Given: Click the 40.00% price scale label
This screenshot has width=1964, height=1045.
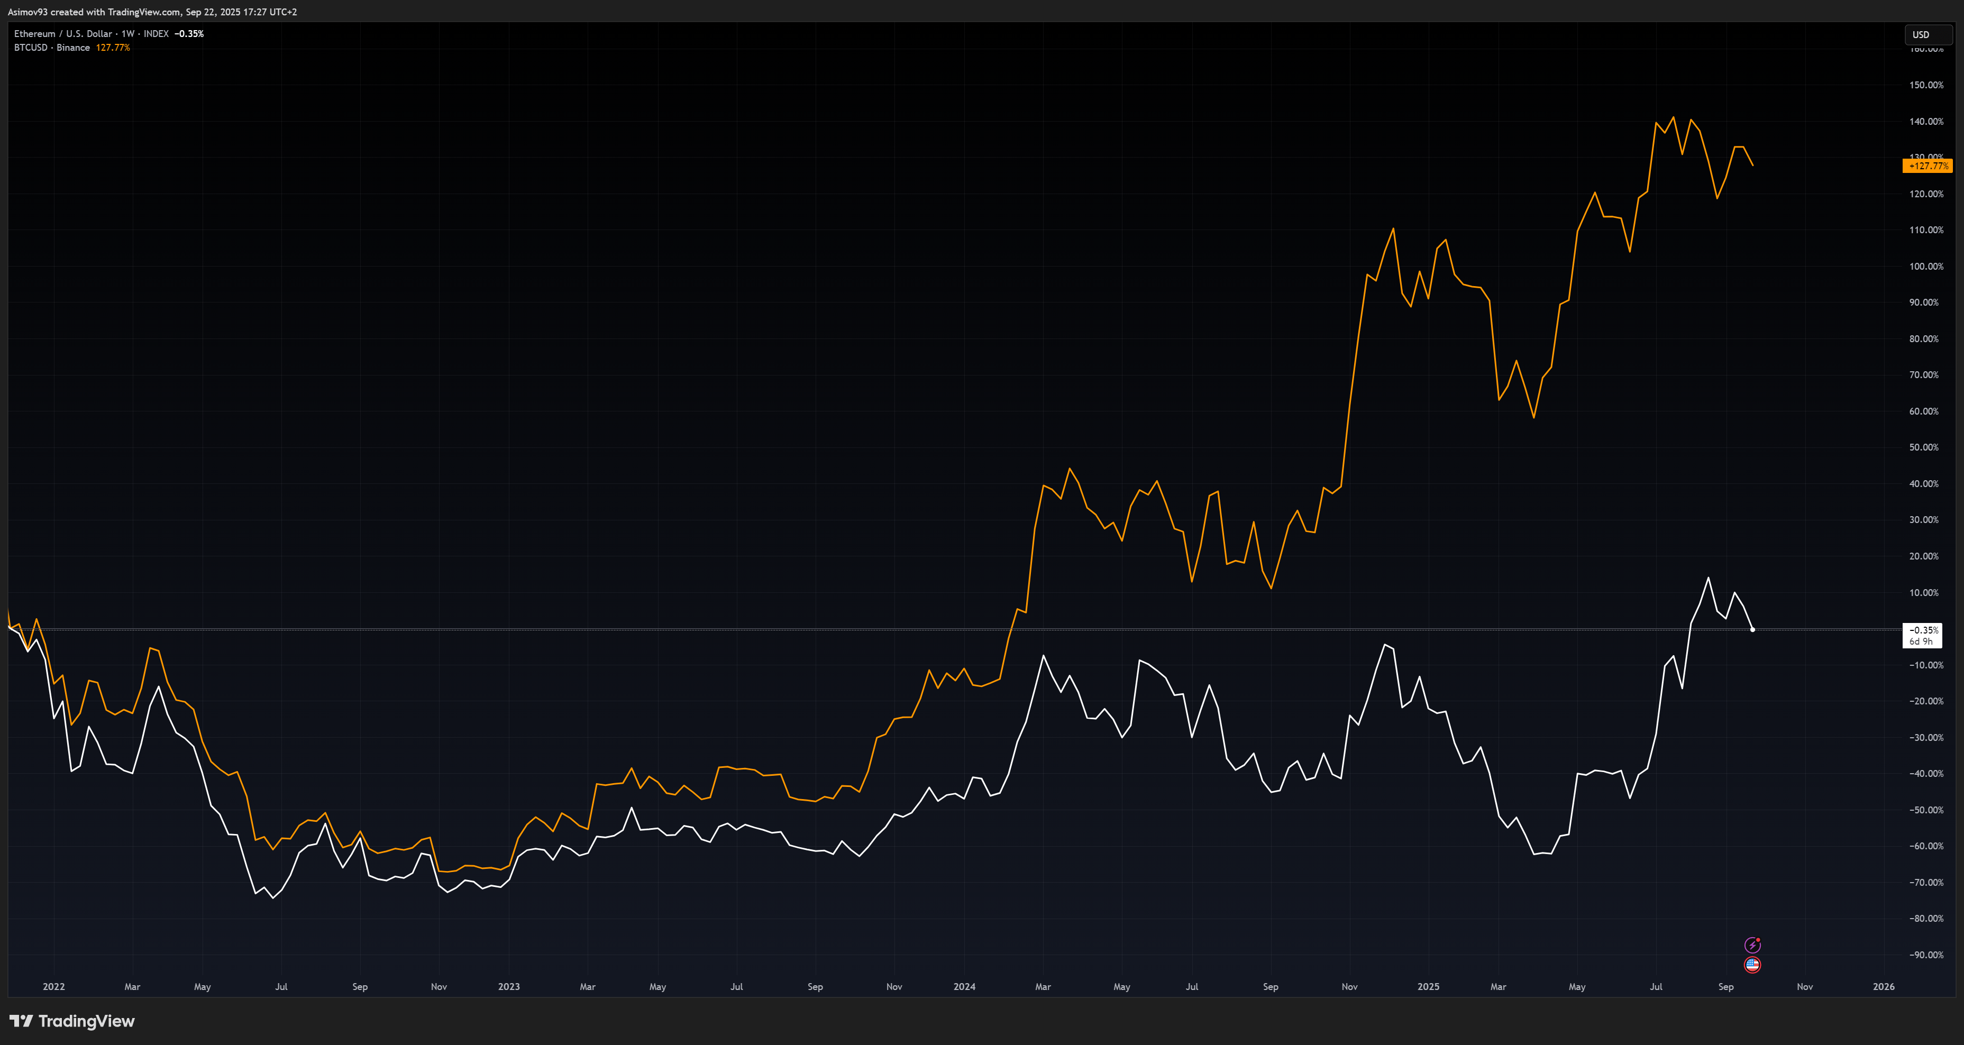Looking at the screenshot, I should click(1924, 483).
